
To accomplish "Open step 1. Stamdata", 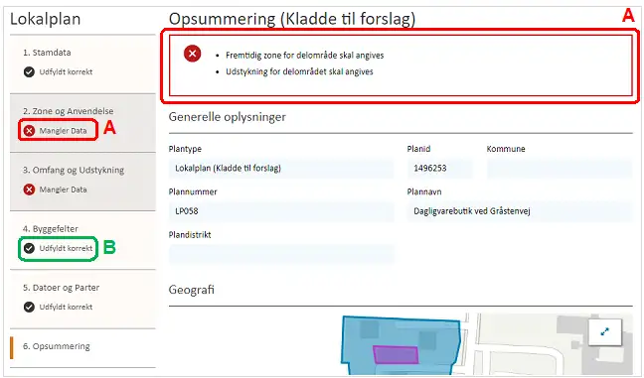I will pyautogui.click(x=82, y=63).
